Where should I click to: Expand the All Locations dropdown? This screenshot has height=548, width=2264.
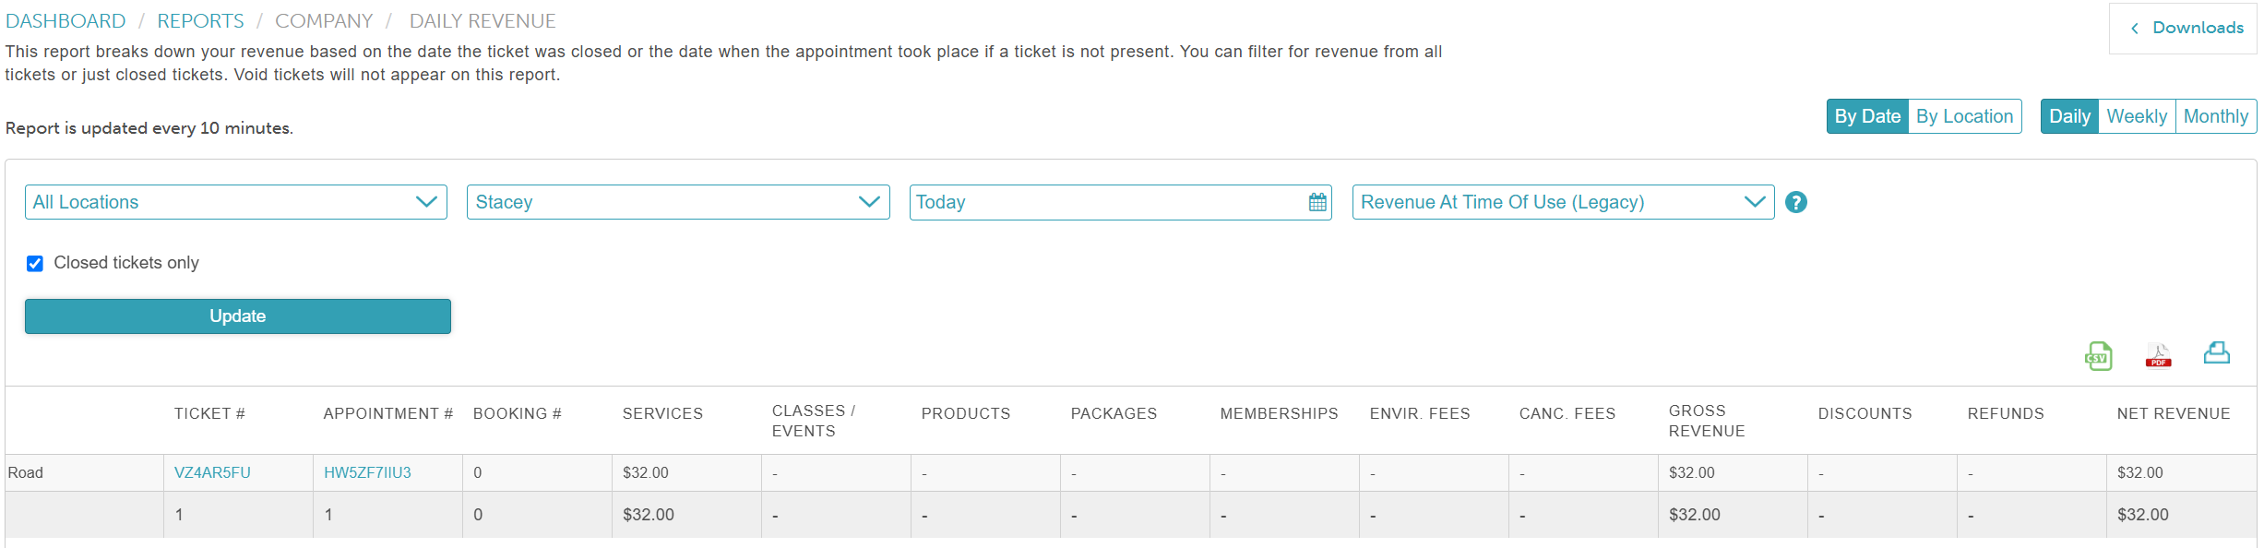pos(235,202)
